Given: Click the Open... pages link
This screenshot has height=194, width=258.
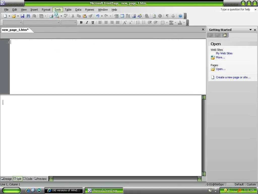Looking at the screenshot, I should pos(221,69).
